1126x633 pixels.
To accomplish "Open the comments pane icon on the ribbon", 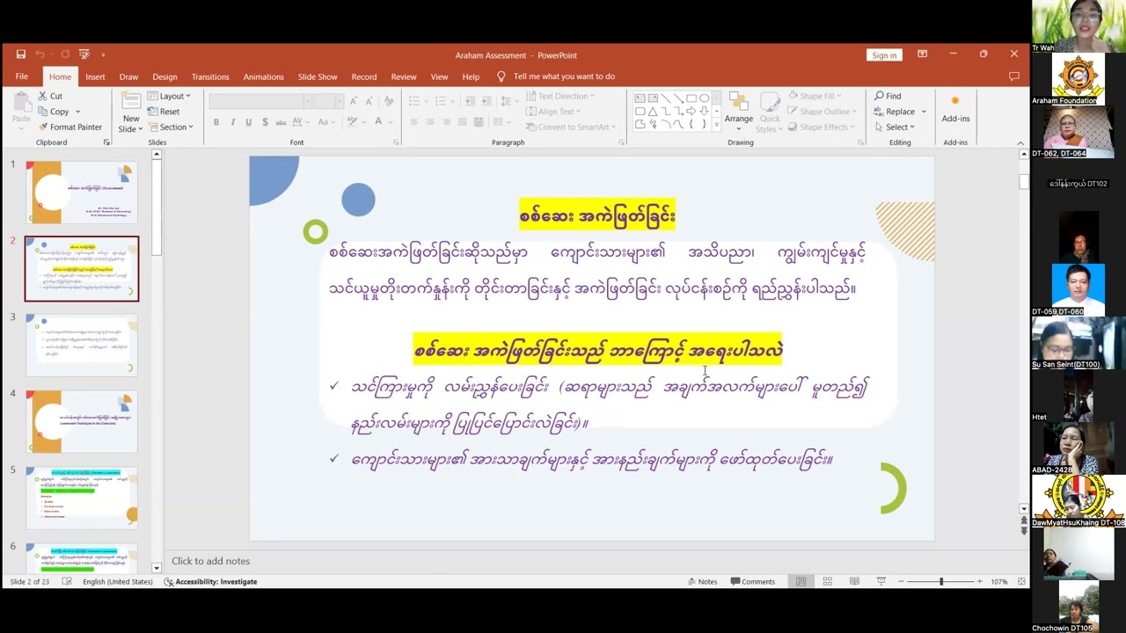I will coord(1014,76).
